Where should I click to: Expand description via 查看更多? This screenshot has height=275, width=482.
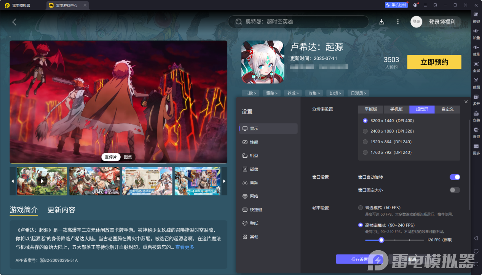[x=185, y=247]
